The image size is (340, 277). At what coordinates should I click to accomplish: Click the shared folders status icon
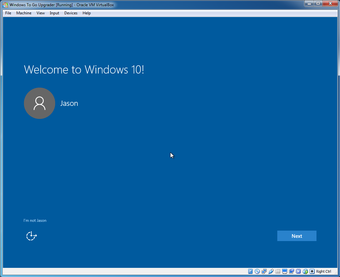tap(278, 271)
